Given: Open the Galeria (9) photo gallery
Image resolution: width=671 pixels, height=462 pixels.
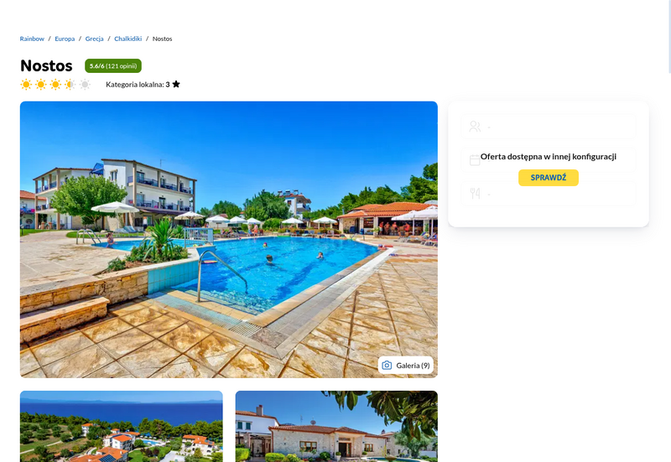Looking at the screenshot, I should [406, 366].
